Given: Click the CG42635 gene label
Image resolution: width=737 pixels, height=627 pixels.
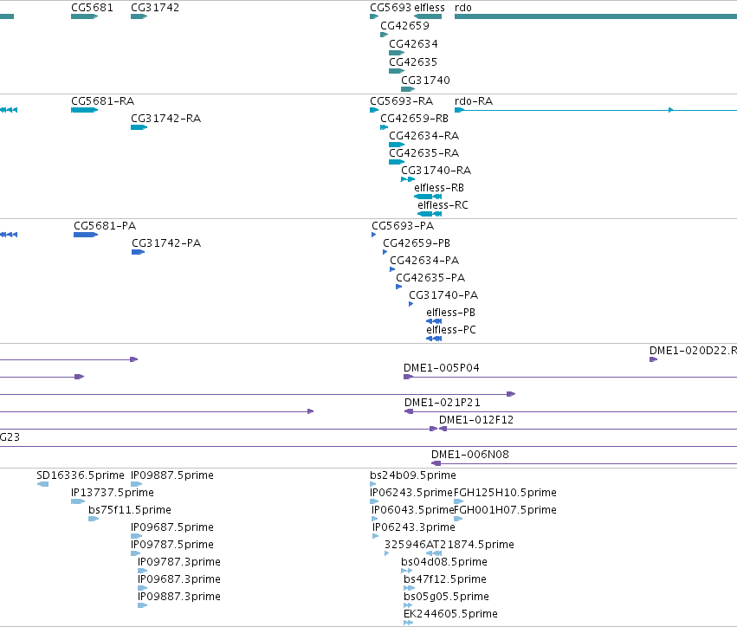Looking at the screenshot, I should [413, 62].
